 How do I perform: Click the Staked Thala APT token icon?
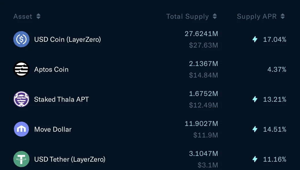(21, 99)
